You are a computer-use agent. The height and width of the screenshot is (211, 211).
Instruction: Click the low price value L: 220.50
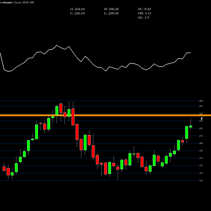(x=111, y=14)
